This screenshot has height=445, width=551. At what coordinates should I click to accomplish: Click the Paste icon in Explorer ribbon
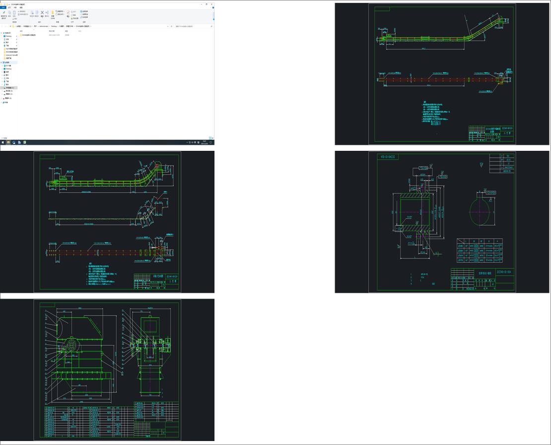14,14
